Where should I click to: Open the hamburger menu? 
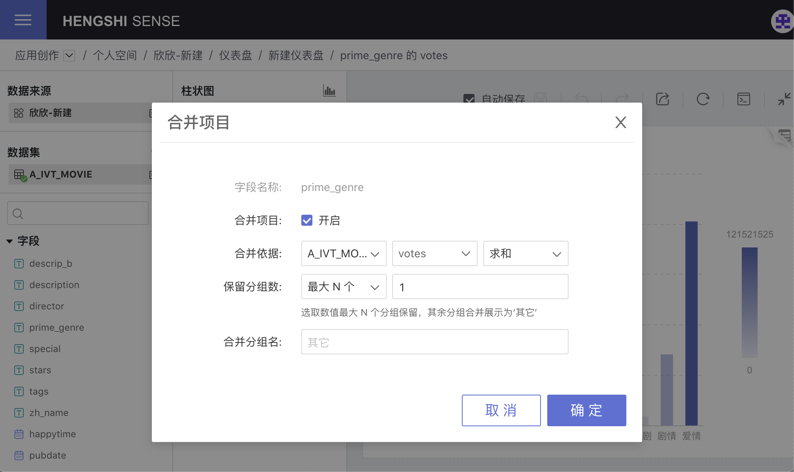pos(23,20)
